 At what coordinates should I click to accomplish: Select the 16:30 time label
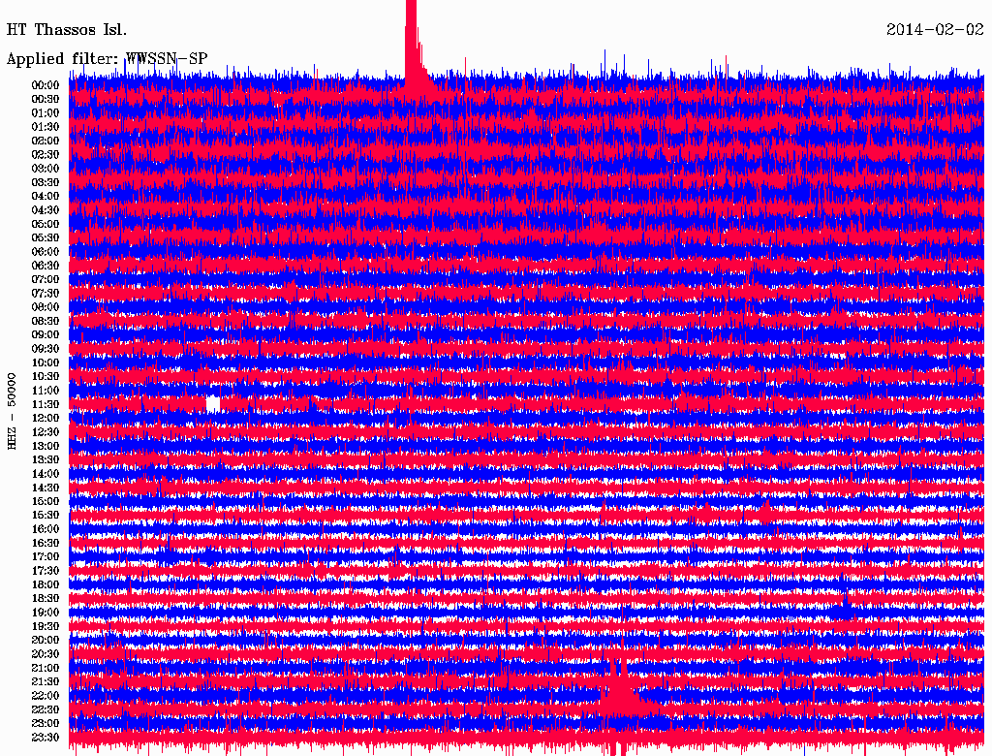(x=45, y=543)
